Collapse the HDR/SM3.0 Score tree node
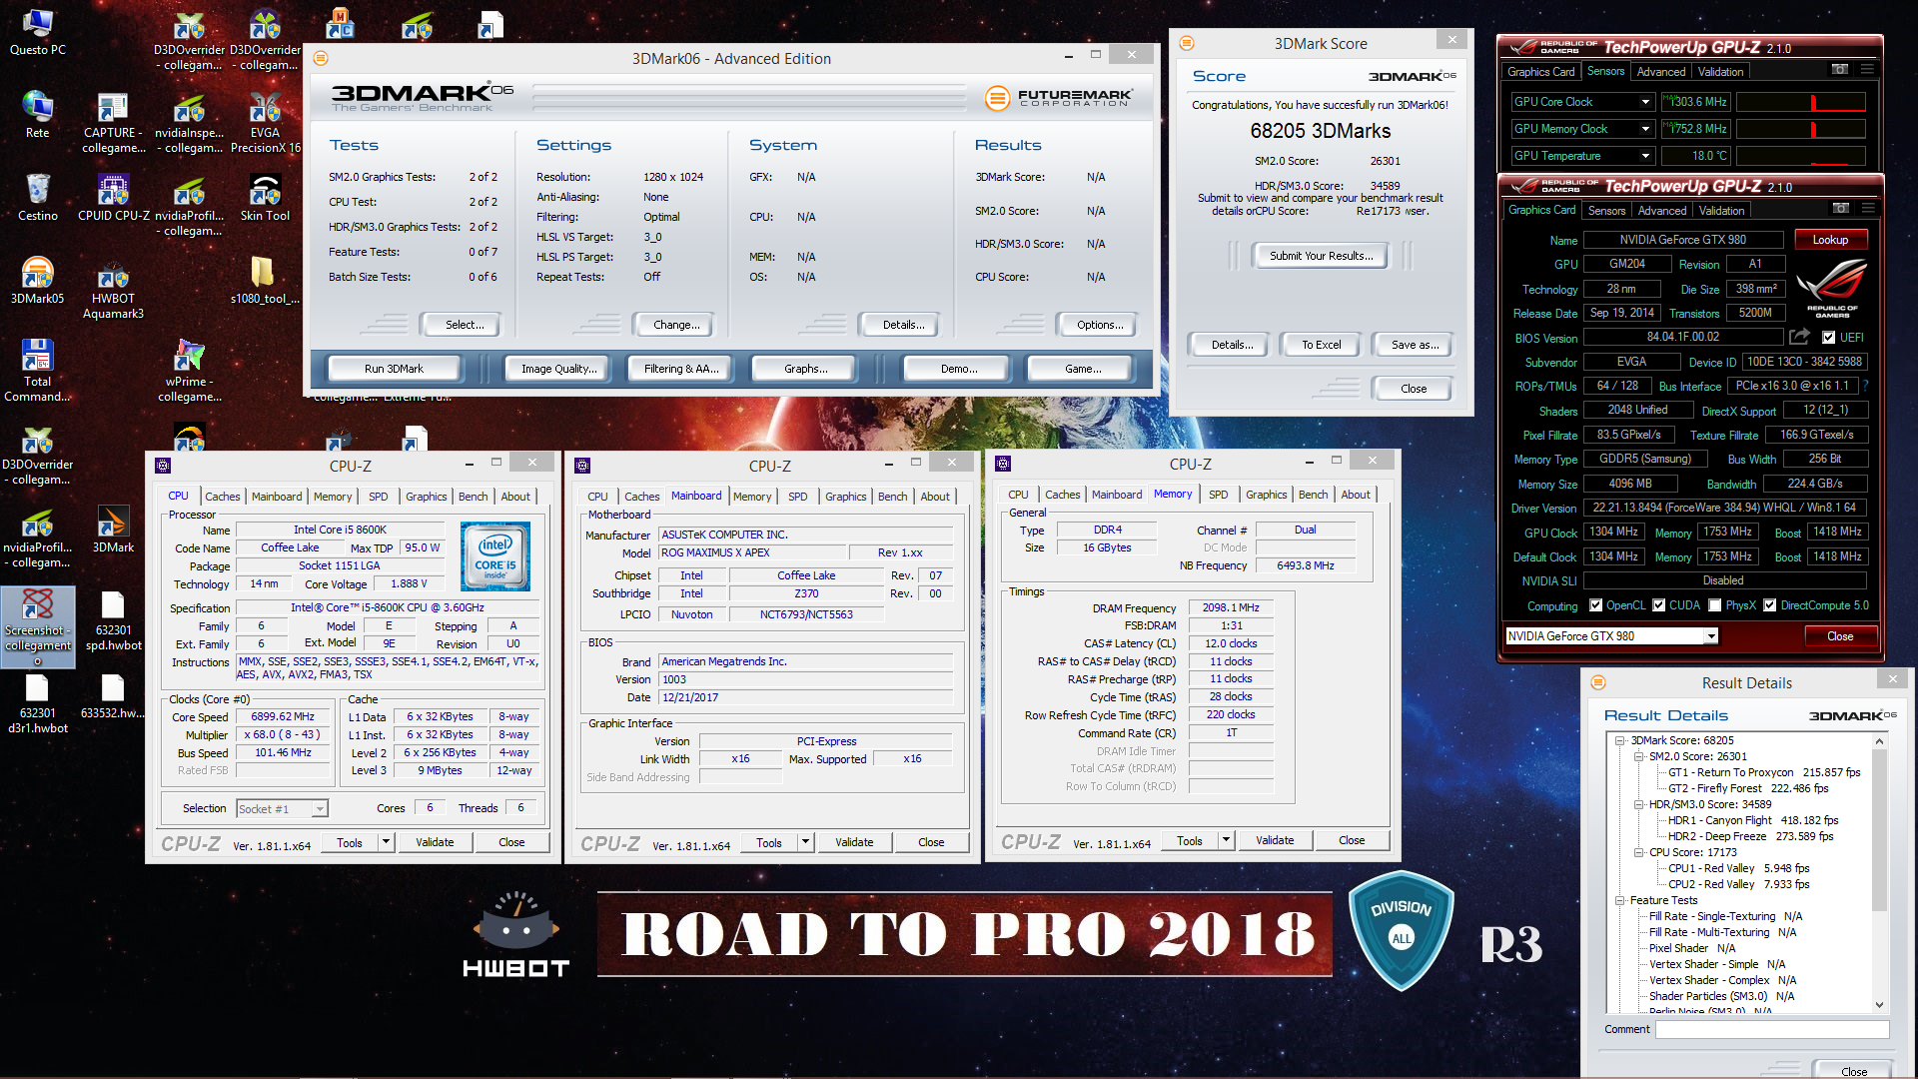 tap(1639, 805)
